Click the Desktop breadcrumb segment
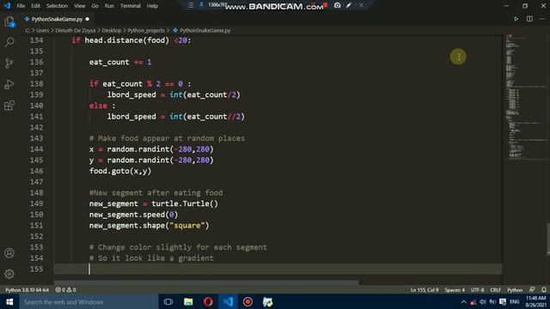550x309 pixels. coord(112,31)
